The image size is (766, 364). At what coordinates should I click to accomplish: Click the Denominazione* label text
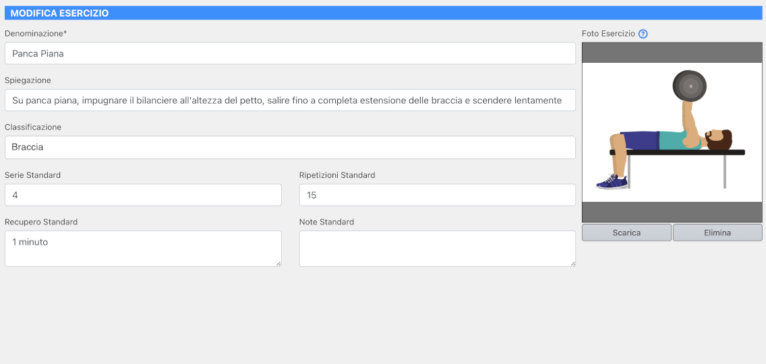point(36,34)
